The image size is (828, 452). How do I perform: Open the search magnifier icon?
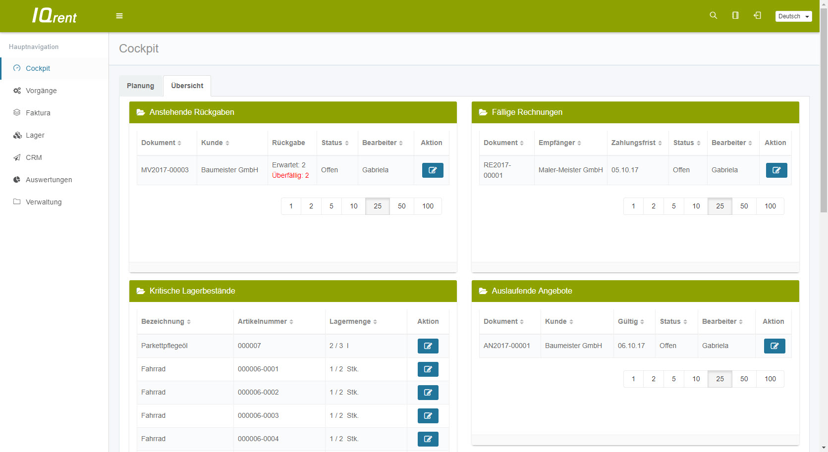point(713,15)
